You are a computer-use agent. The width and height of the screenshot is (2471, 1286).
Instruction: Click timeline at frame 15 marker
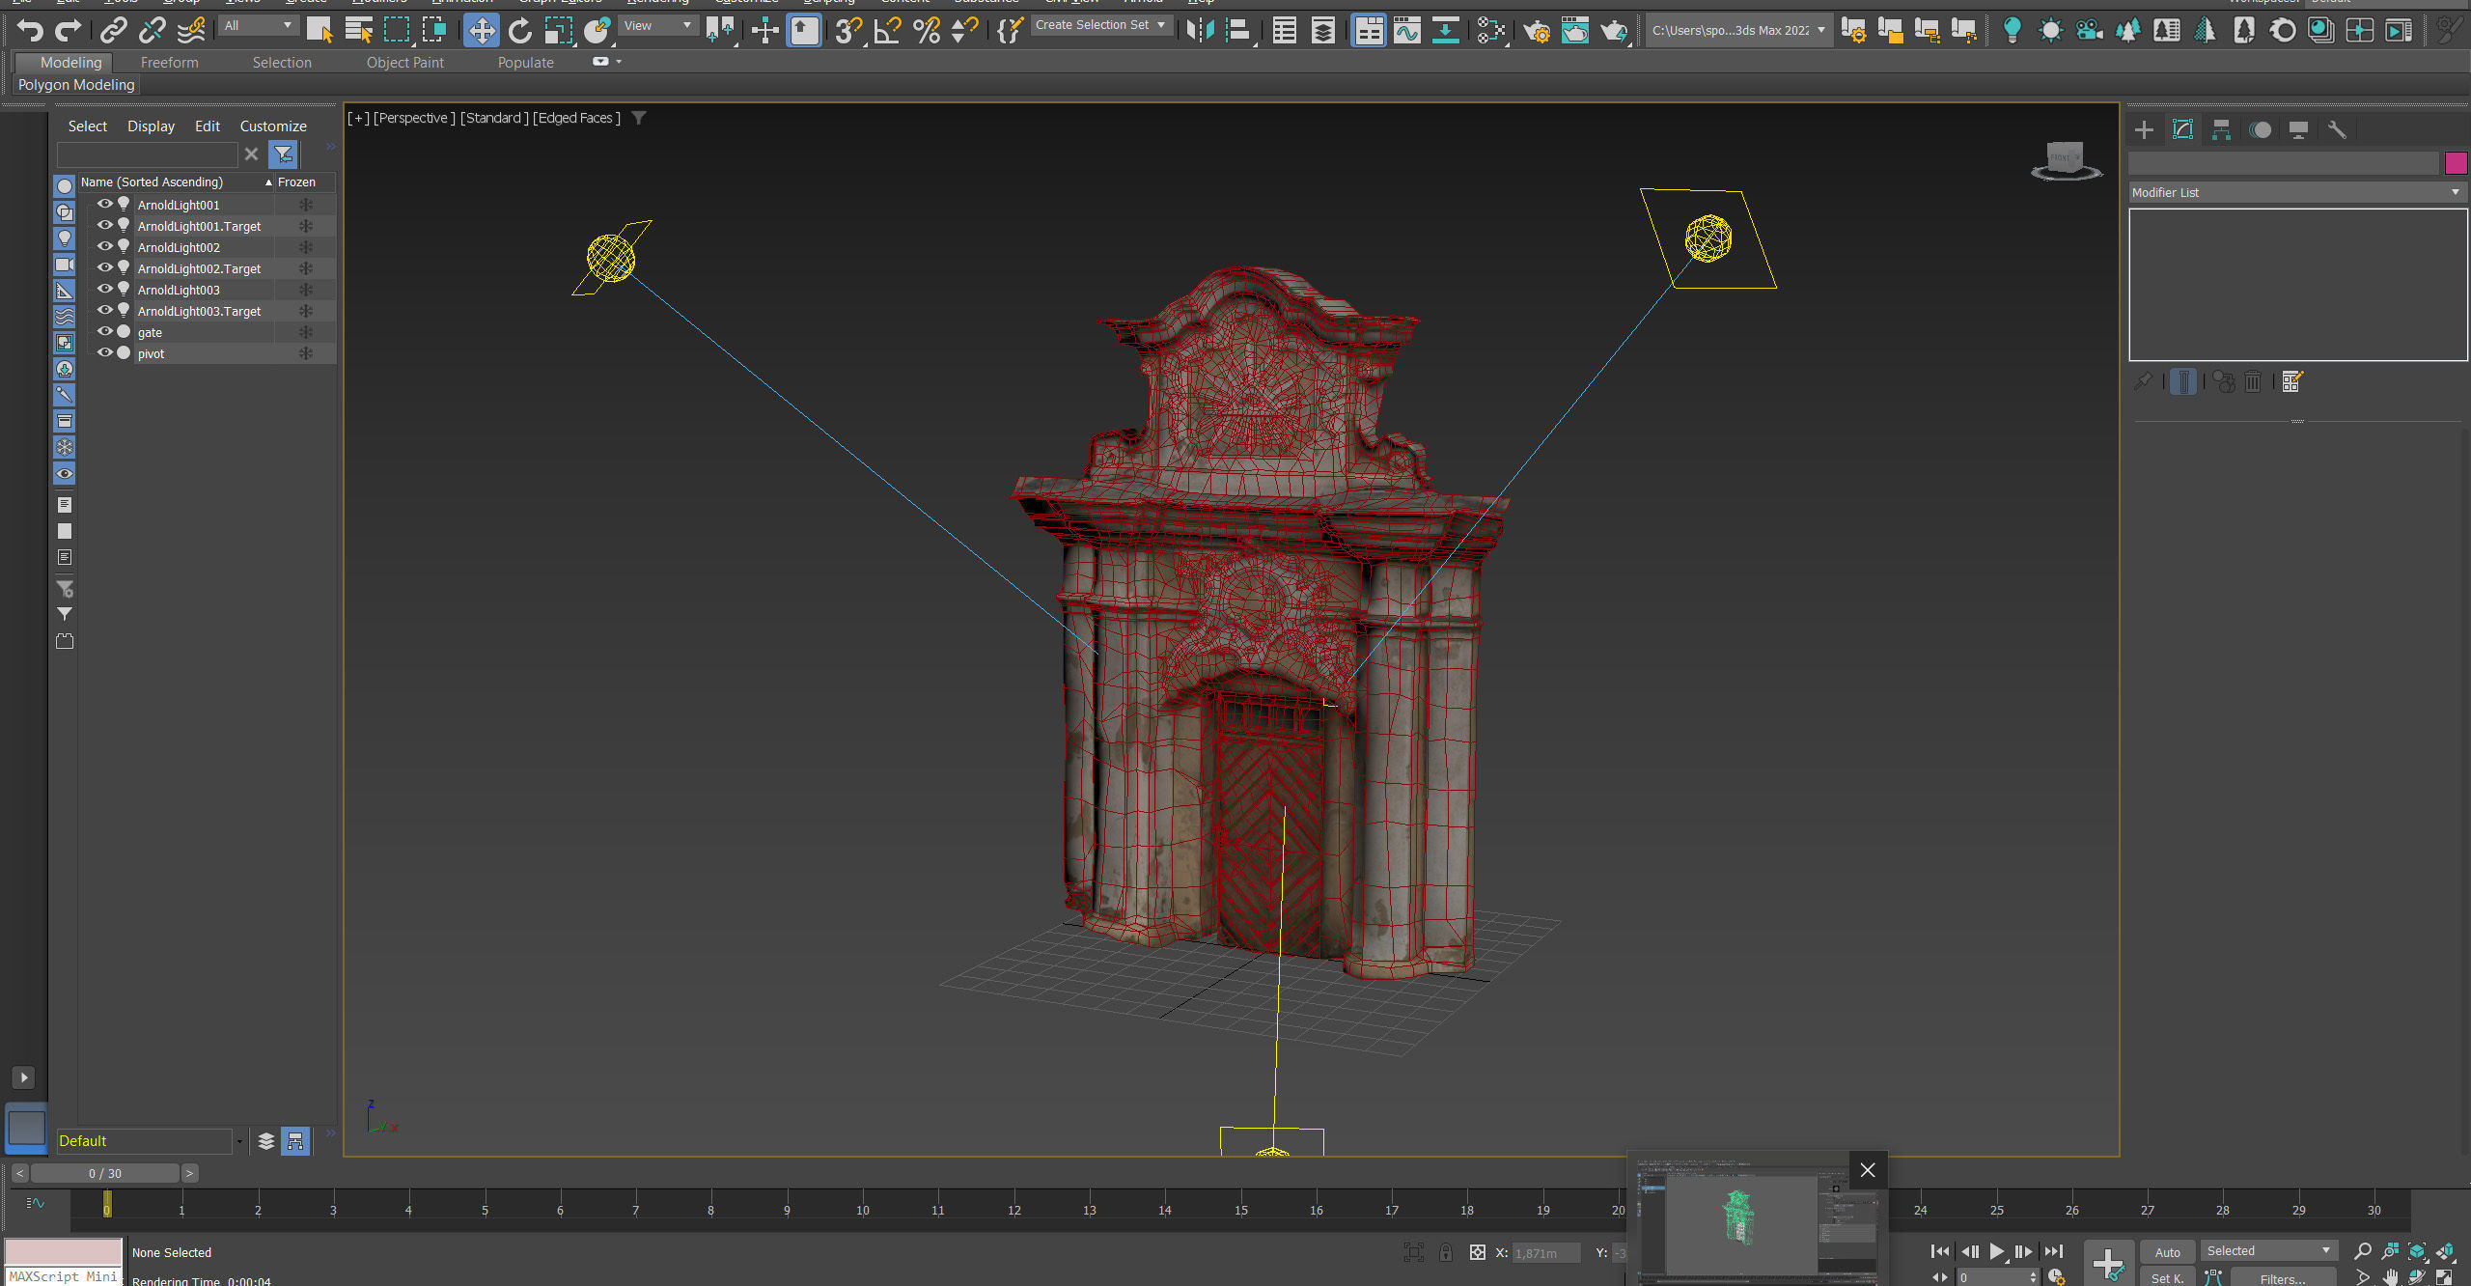click(1241, 1209)
